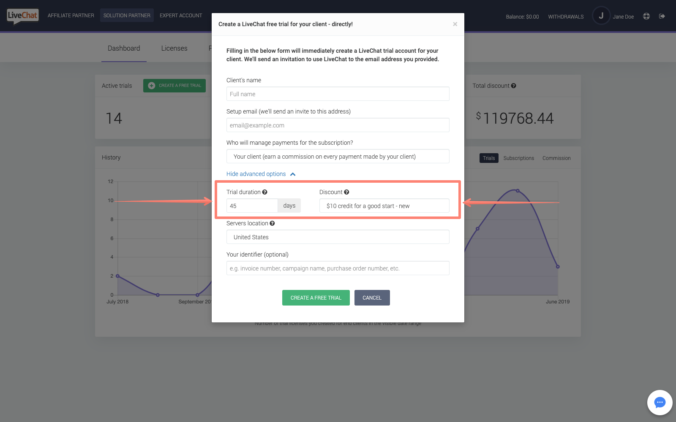Click the $119768.44 total discount value
Screen dimensions: 676x422
click(515, 118)
